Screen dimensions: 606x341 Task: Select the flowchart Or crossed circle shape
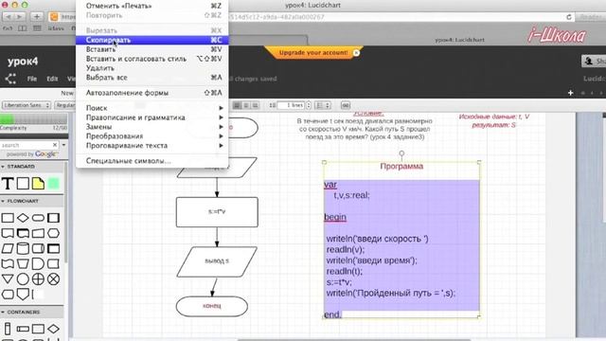[x=38, y=278]
